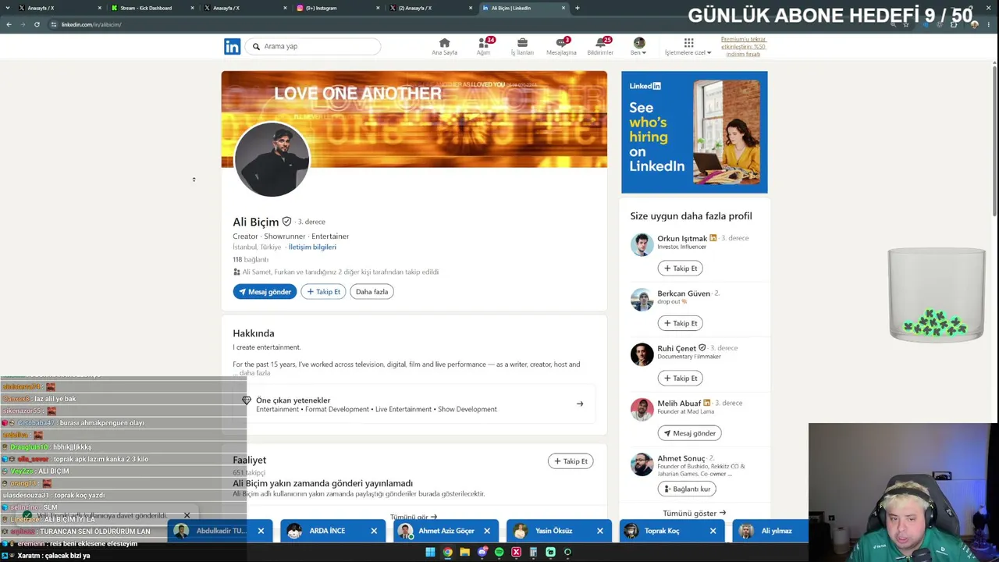Open Spotify from the taskbar
Image resolution: width=999 pixels, height=562 pixels.
point(499,553)
